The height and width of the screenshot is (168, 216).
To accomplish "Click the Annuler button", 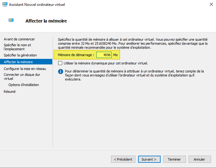I will (x=200, y=159).
